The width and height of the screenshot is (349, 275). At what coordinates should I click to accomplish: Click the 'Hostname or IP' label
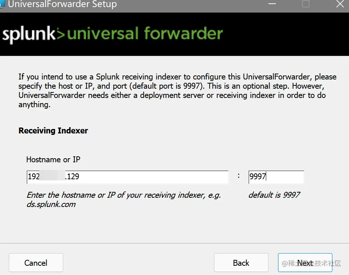tap(53, 160)
